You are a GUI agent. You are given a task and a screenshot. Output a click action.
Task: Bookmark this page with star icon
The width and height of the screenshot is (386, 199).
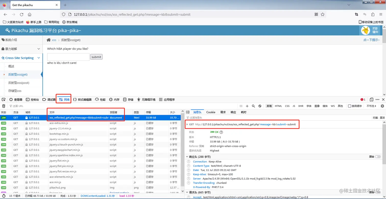[323, 15]
